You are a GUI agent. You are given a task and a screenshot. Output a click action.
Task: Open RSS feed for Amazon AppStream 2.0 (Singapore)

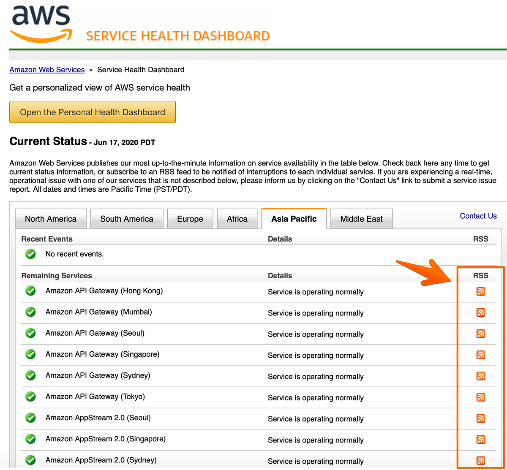click(481, 439)
